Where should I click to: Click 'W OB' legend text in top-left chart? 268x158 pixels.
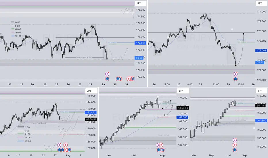click(x=18, y=22)
